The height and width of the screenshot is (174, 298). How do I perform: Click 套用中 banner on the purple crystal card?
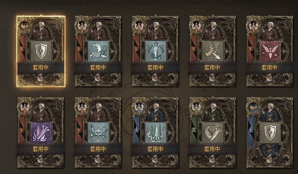[41, 149]
